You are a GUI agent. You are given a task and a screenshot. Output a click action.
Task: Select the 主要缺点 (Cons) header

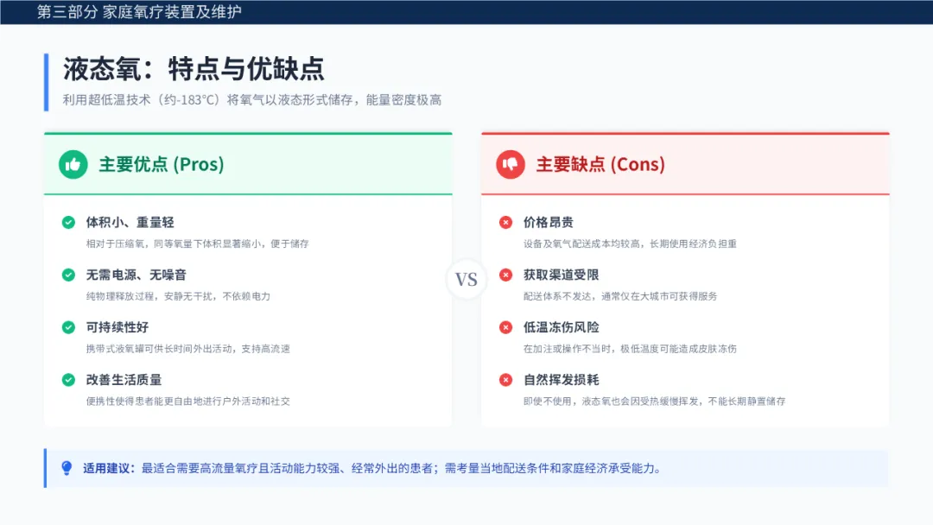600,164
